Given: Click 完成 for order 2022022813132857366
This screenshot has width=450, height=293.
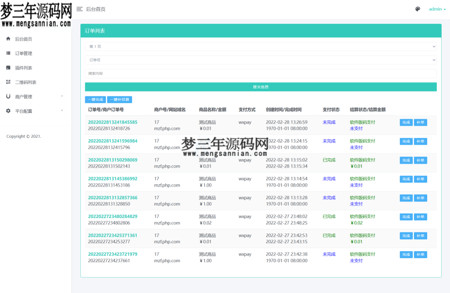Looking at the screenshot, I should [406, 198].
